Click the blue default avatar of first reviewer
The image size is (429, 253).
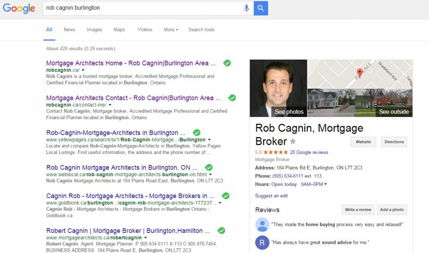262,225
